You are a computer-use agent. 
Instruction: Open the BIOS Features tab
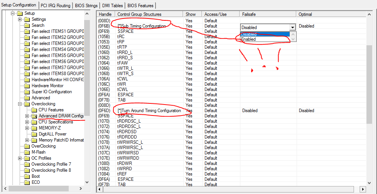tap(141, 5)
